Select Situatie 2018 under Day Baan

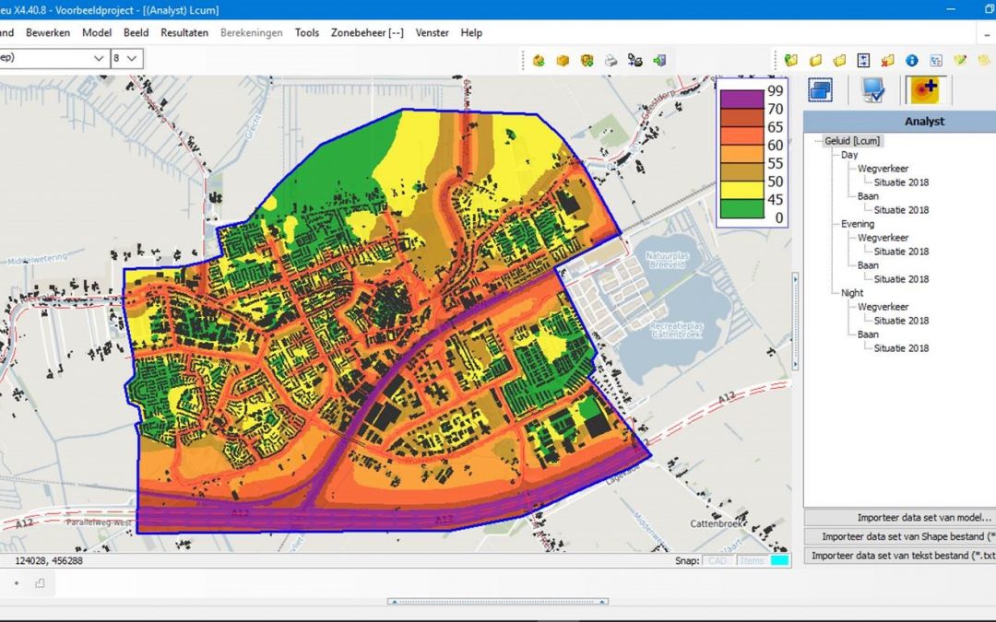tap(901, 210)
